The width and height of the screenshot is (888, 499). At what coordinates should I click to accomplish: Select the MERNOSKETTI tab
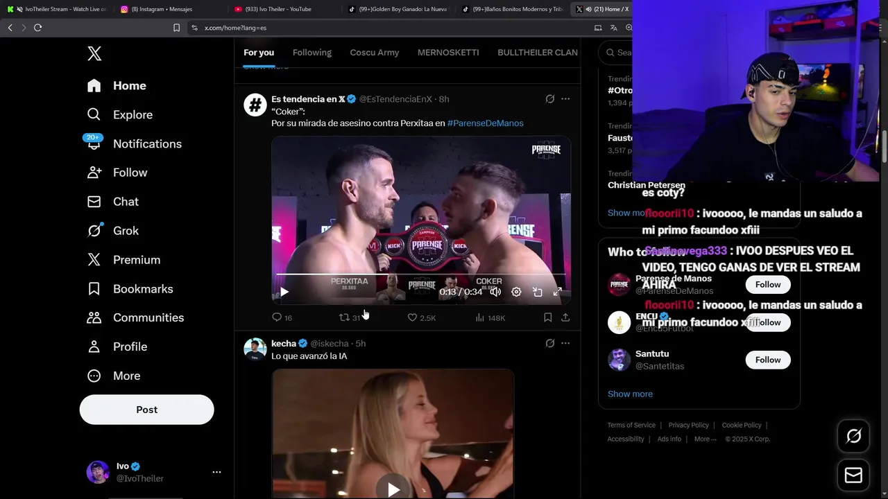click(448, 53)
